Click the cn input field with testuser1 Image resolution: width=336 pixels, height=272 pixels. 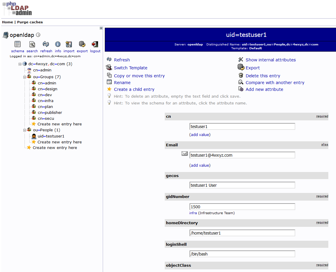(242, 126)
